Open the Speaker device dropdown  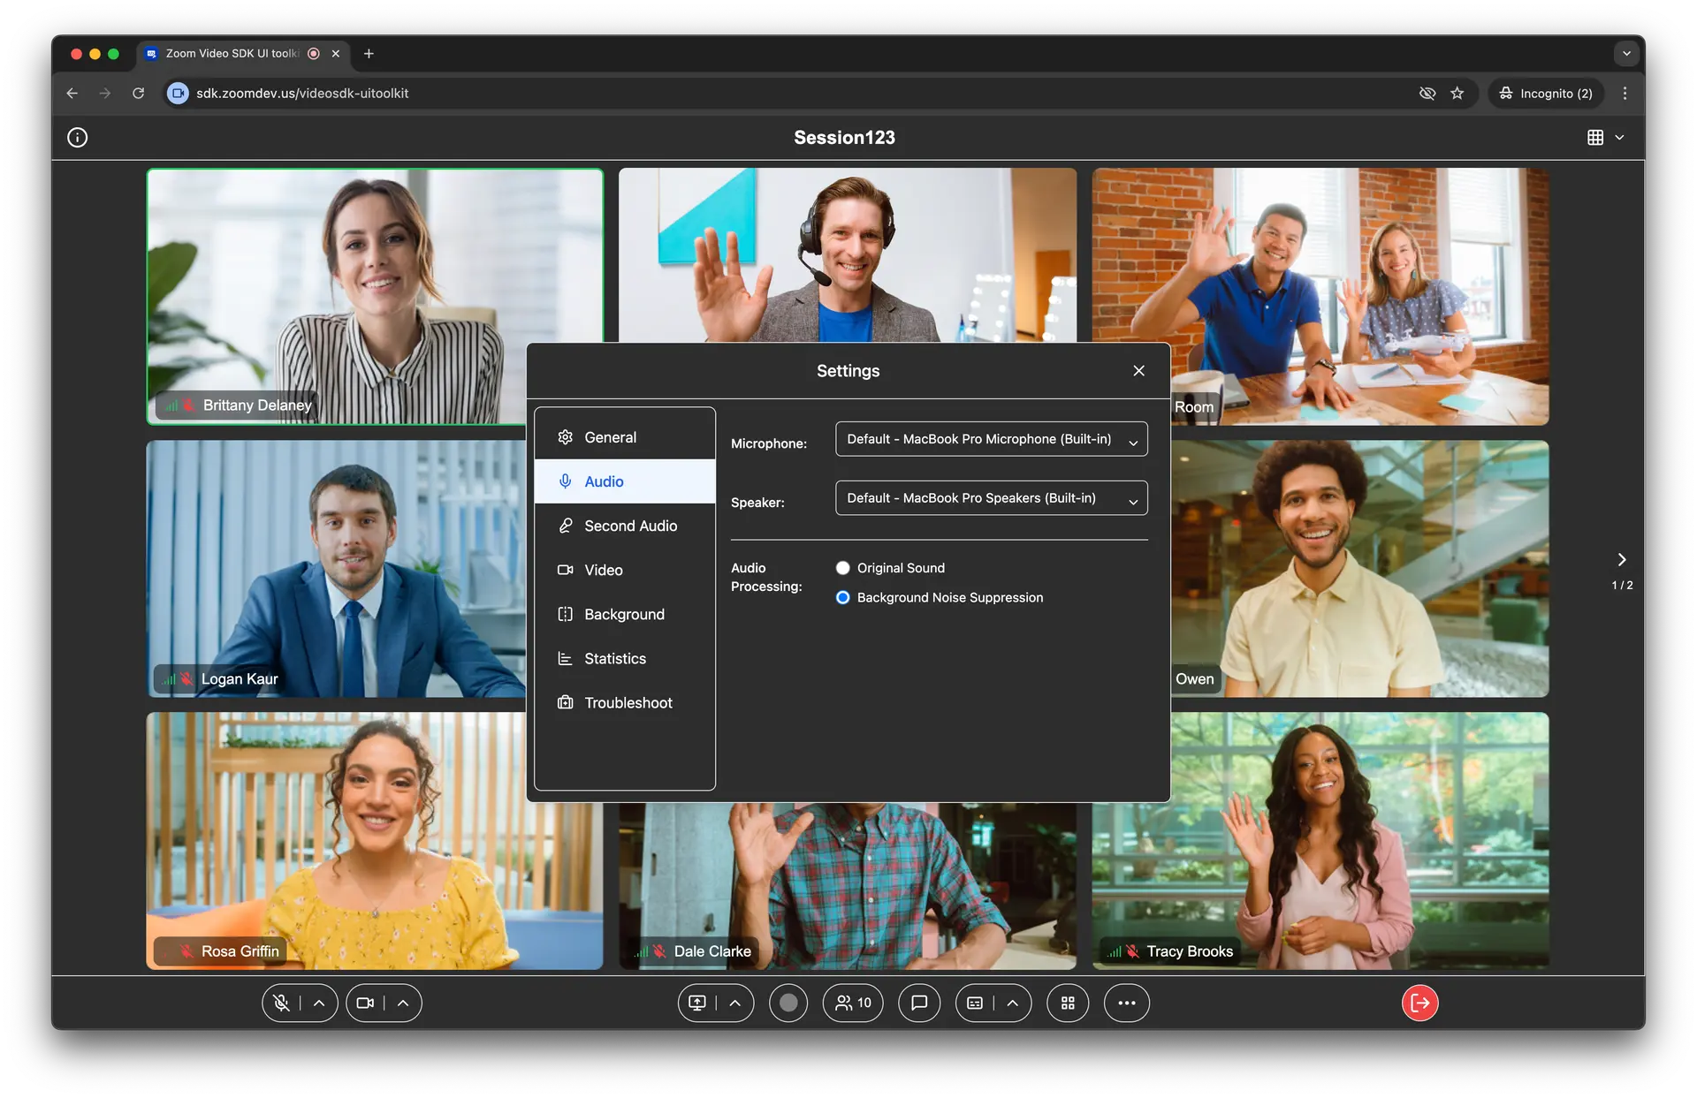(991, 498)
